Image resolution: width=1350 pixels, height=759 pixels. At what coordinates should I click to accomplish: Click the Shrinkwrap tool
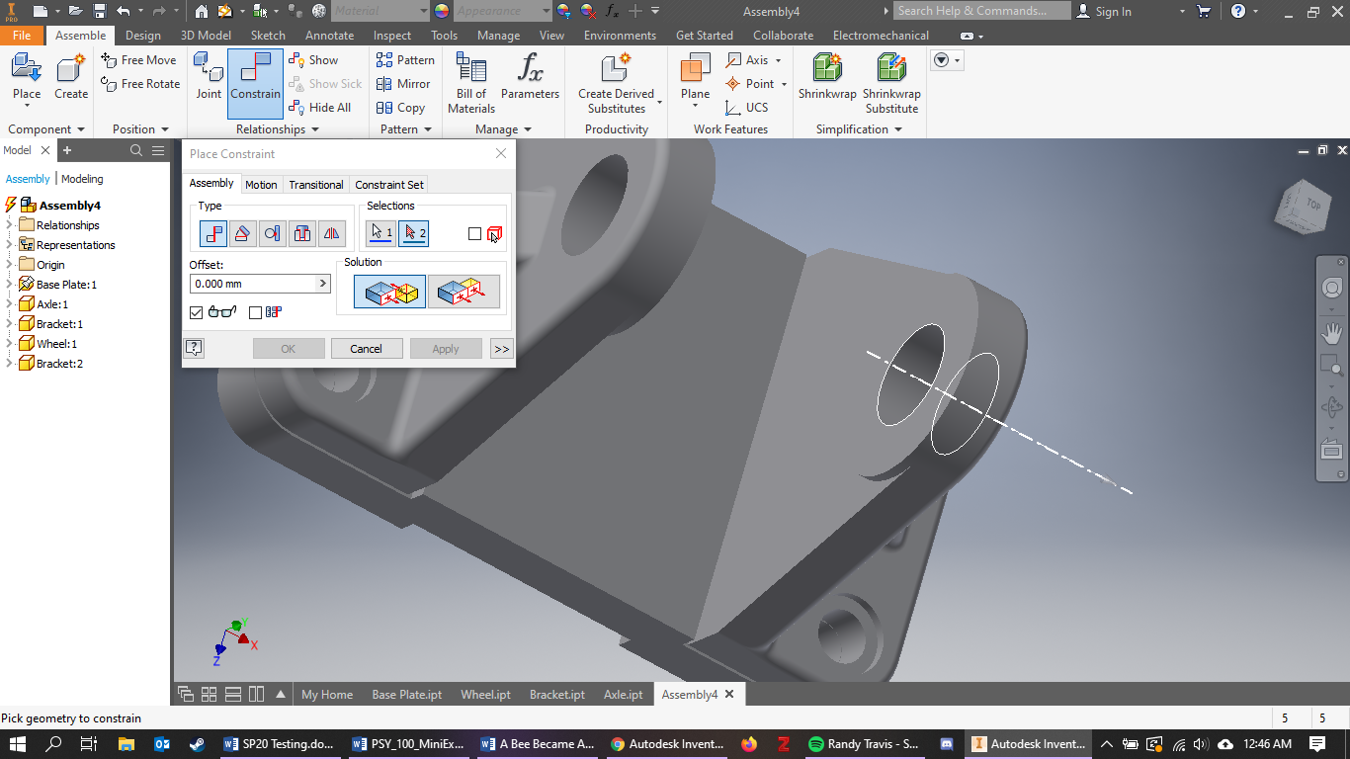(827, 78)
